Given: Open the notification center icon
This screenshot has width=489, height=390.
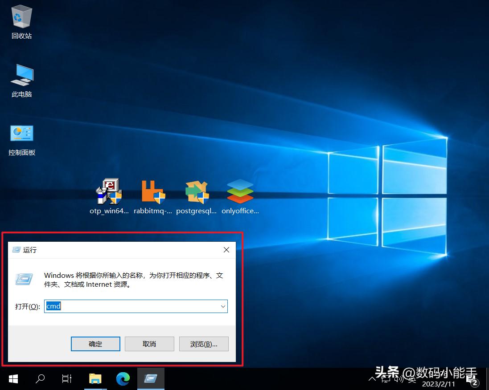Looking at the screenshot, I should point(473,381).
